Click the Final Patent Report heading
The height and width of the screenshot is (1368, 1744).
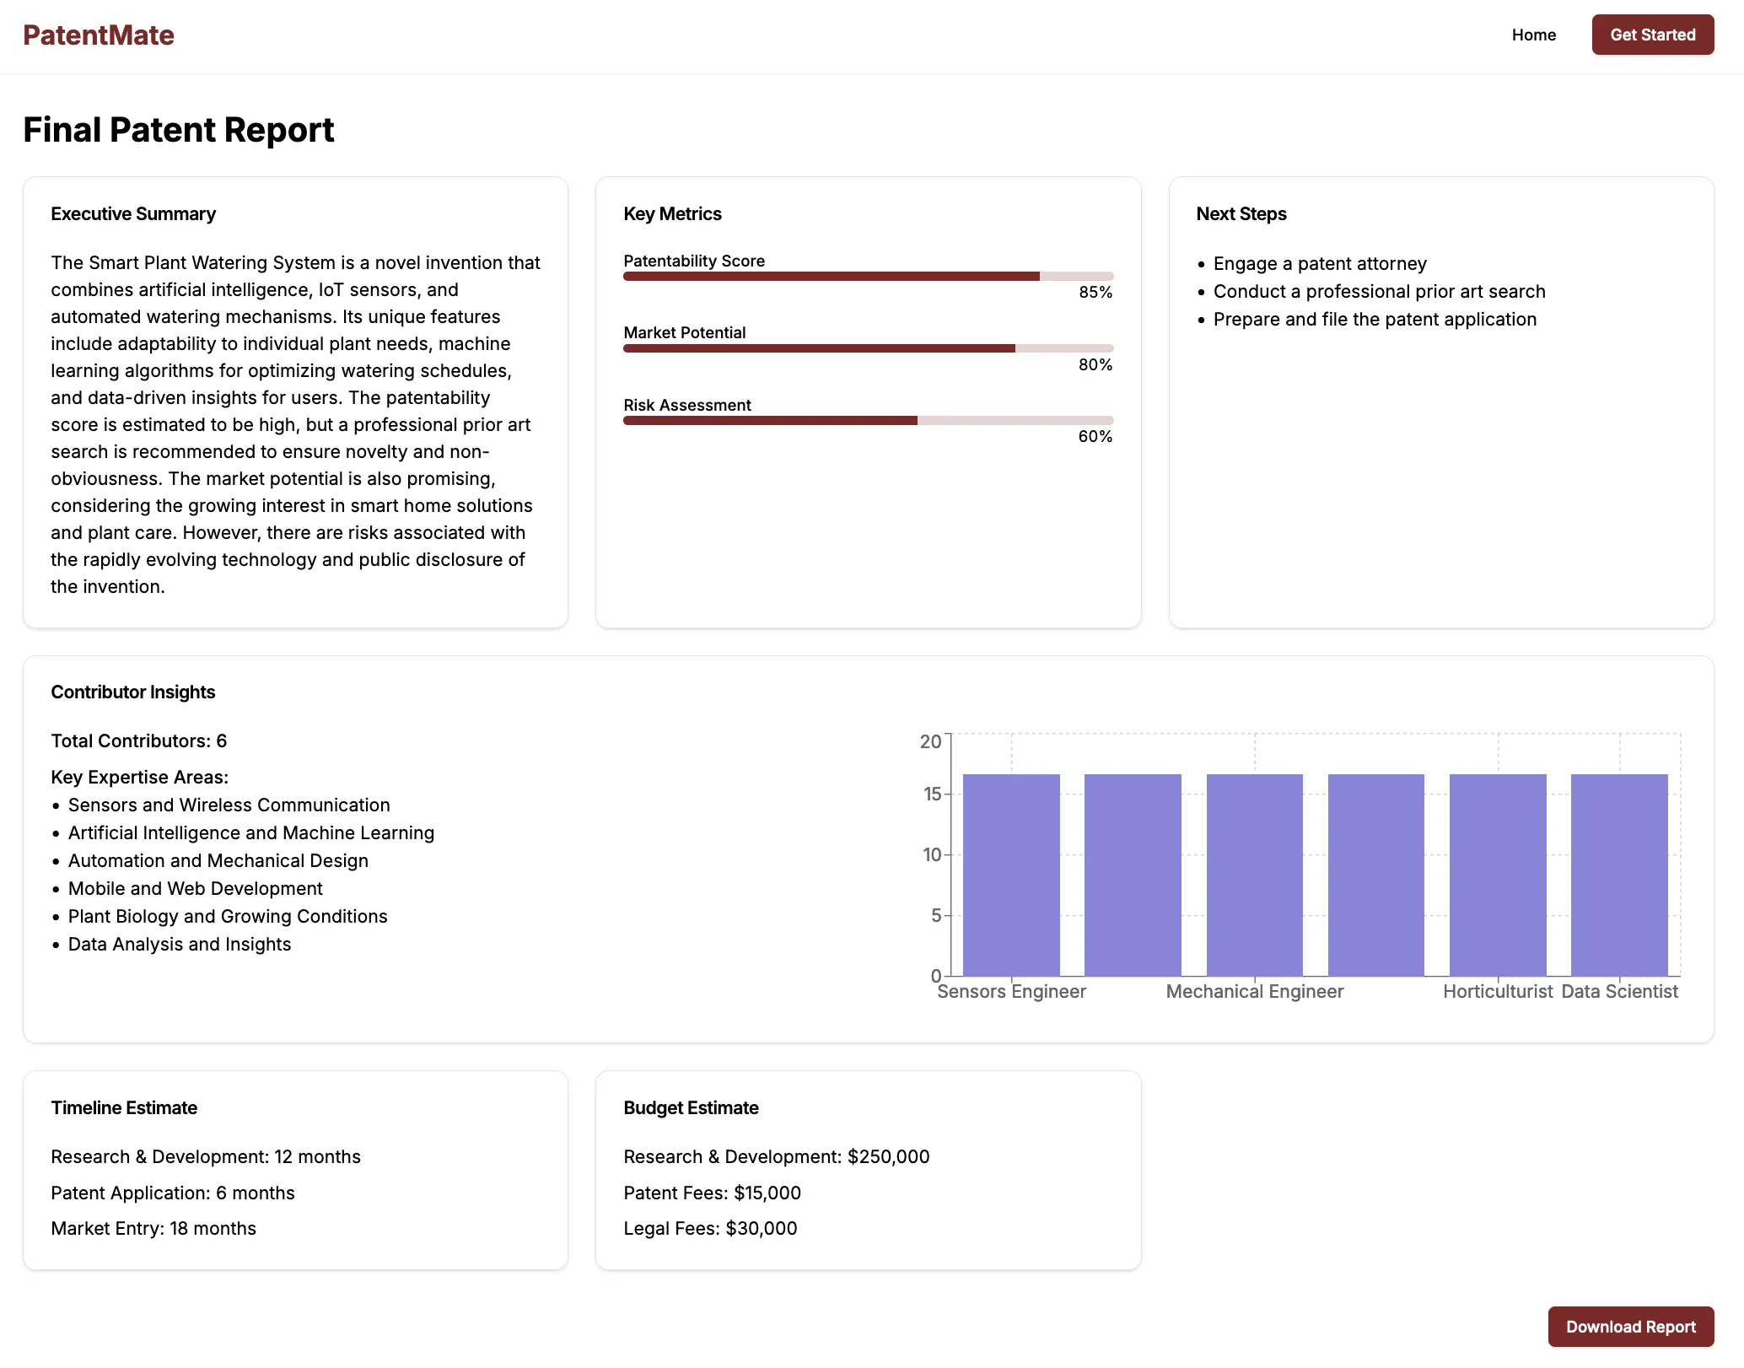pyautogui.click(x=179, y=130)
